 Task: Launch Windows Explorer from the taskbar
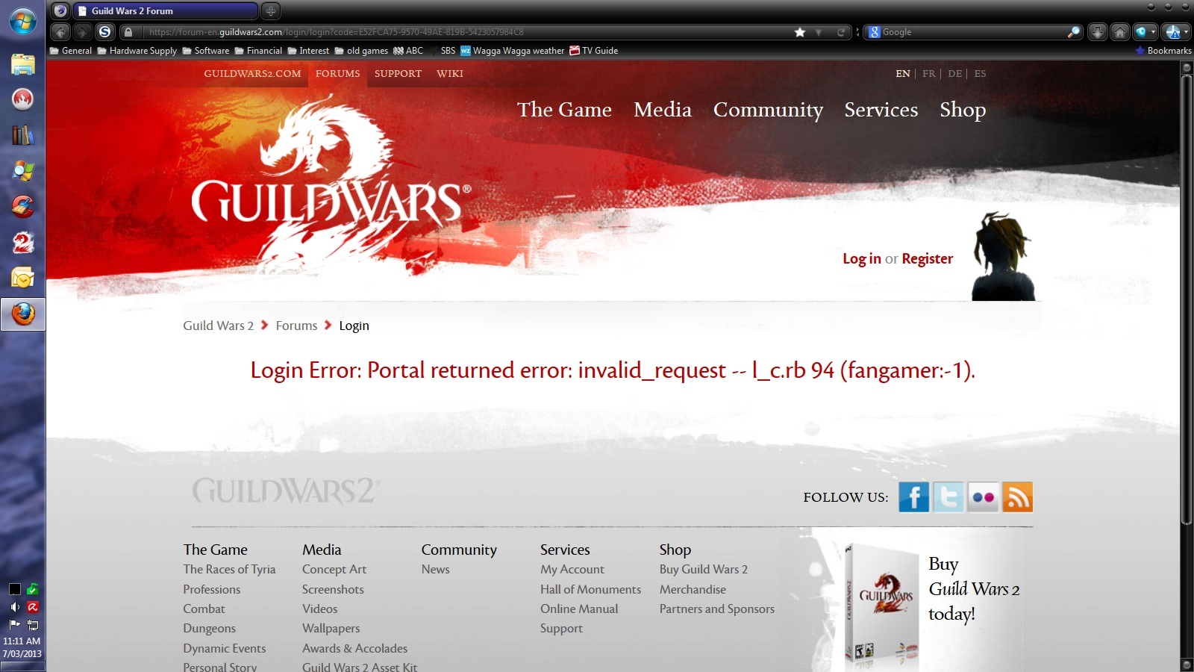pos(22,63)
